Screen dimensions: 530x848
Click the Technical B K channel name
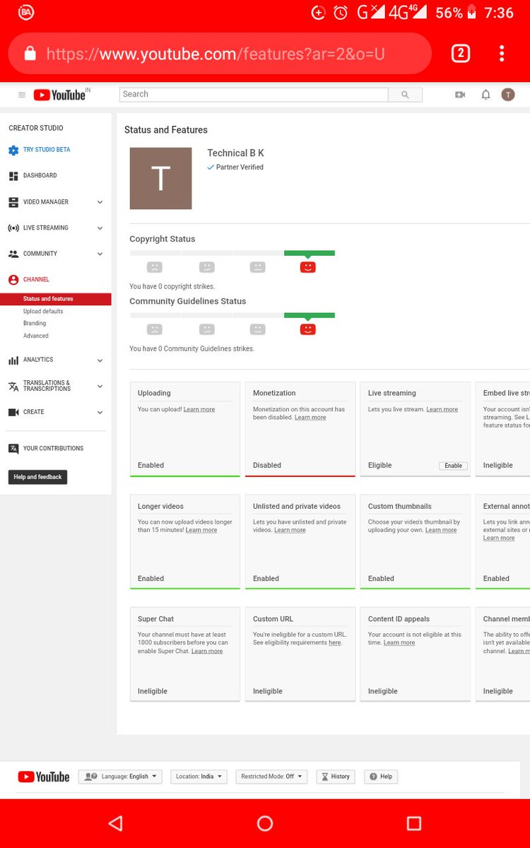click(235, 153)
